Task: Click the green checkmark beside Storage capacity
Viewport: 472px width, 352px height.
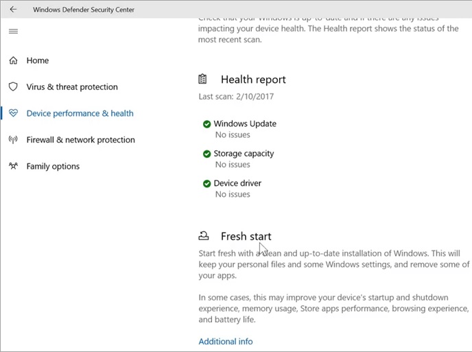Action: point(206,154)
